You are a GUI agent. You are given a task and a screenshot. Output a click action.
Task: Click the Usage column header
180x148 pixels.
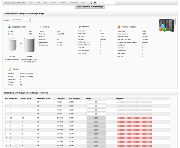pyautogui.click(x=88, y=99)
